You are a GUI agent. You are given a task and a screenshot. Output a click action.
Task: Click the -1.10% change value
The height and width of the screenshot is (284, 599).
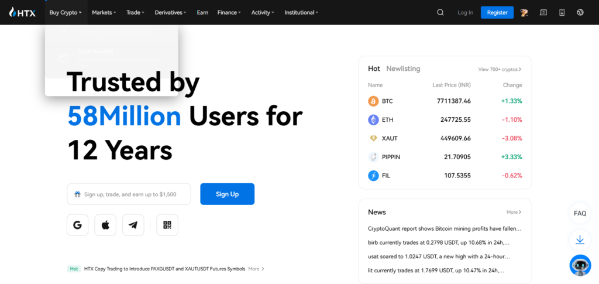pos(512,120)
